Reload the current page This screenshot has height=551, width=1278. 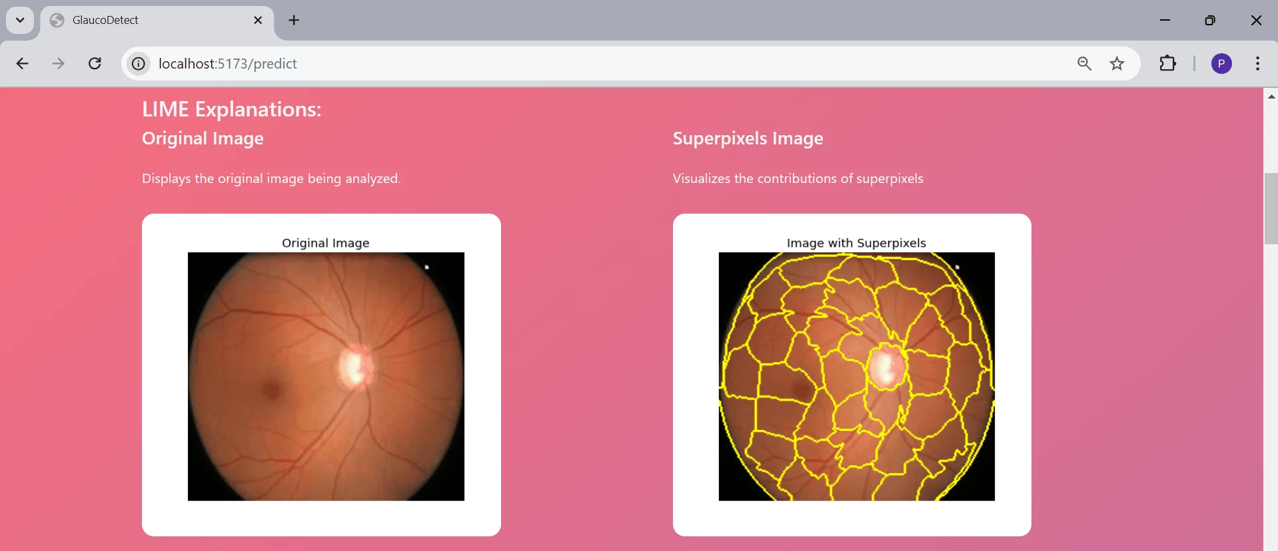(95, 64)
